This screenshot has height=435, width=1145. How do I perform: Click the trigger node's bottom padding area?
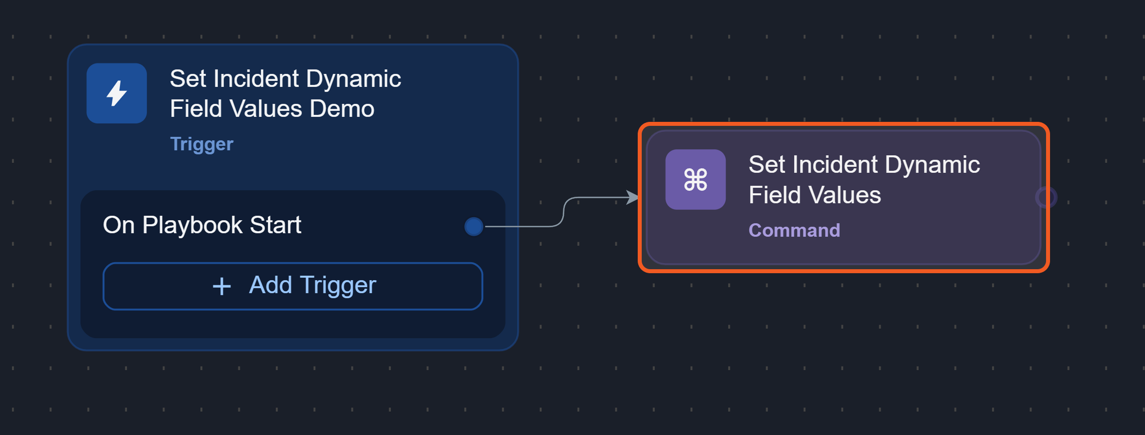coord(293,344)
